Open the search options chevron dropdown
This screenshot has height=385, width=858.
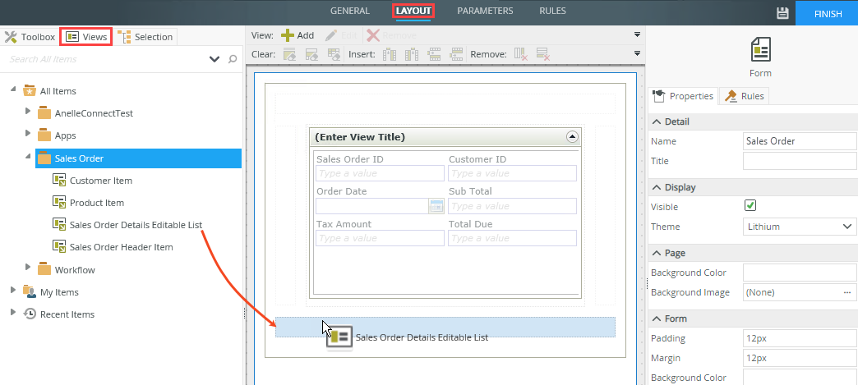[214, 59]
